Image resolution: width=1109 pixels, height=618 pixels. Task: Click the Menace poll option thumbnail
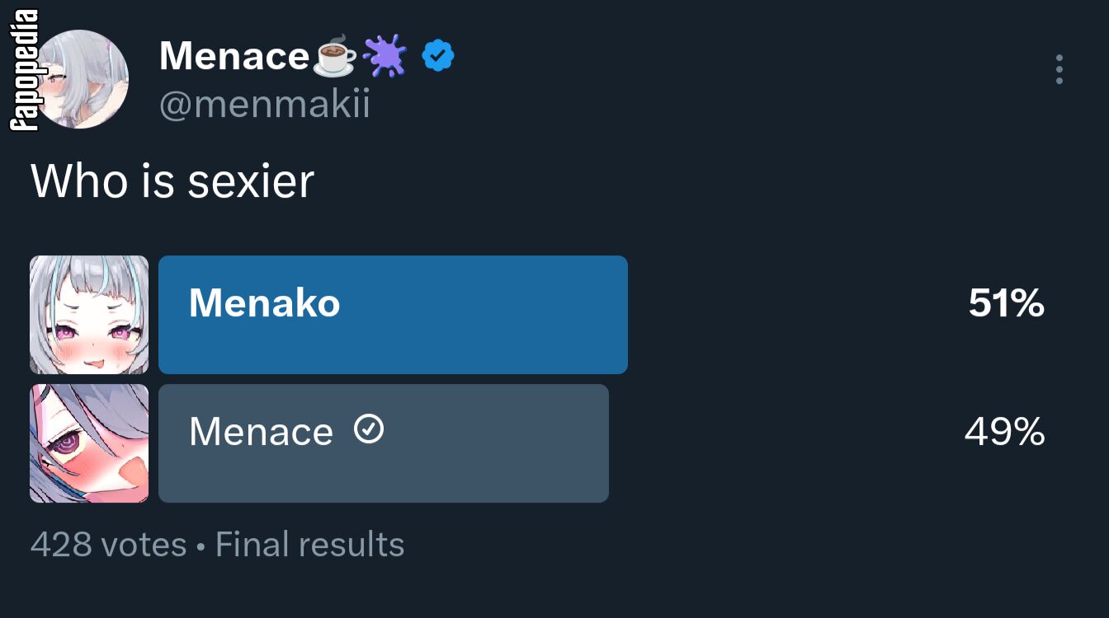coord(89,443)
